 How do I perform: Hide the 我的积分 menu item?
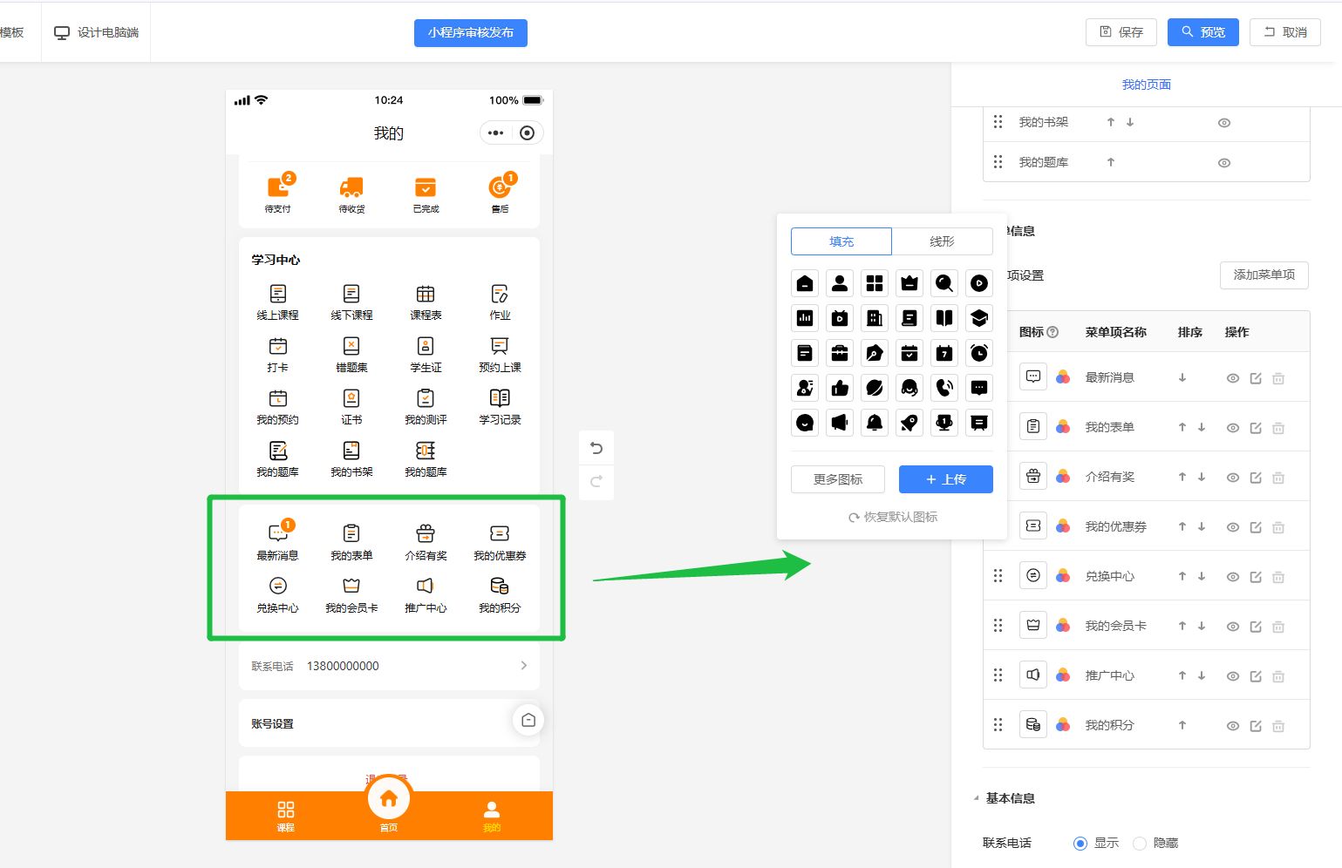coord(1233,726)
